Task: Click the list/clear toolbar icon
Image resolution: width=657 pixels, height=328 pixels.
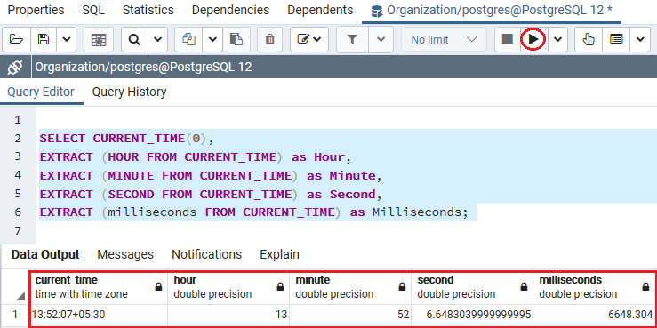Action: pyautogui.click(x=616, y=40)
